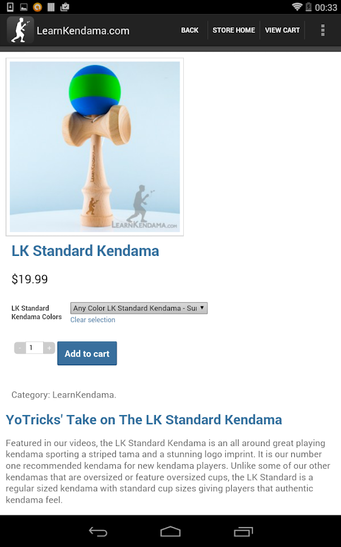341x547 pixels.
Task: Open the recent apps navigation icon
Action: point(243,531)
